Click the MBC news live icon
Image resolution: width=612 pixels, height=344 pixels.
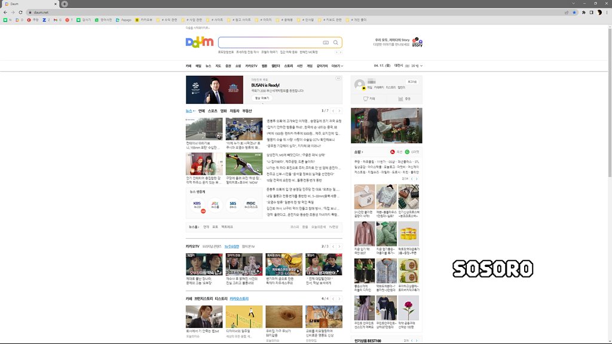[x=251, y=204]
